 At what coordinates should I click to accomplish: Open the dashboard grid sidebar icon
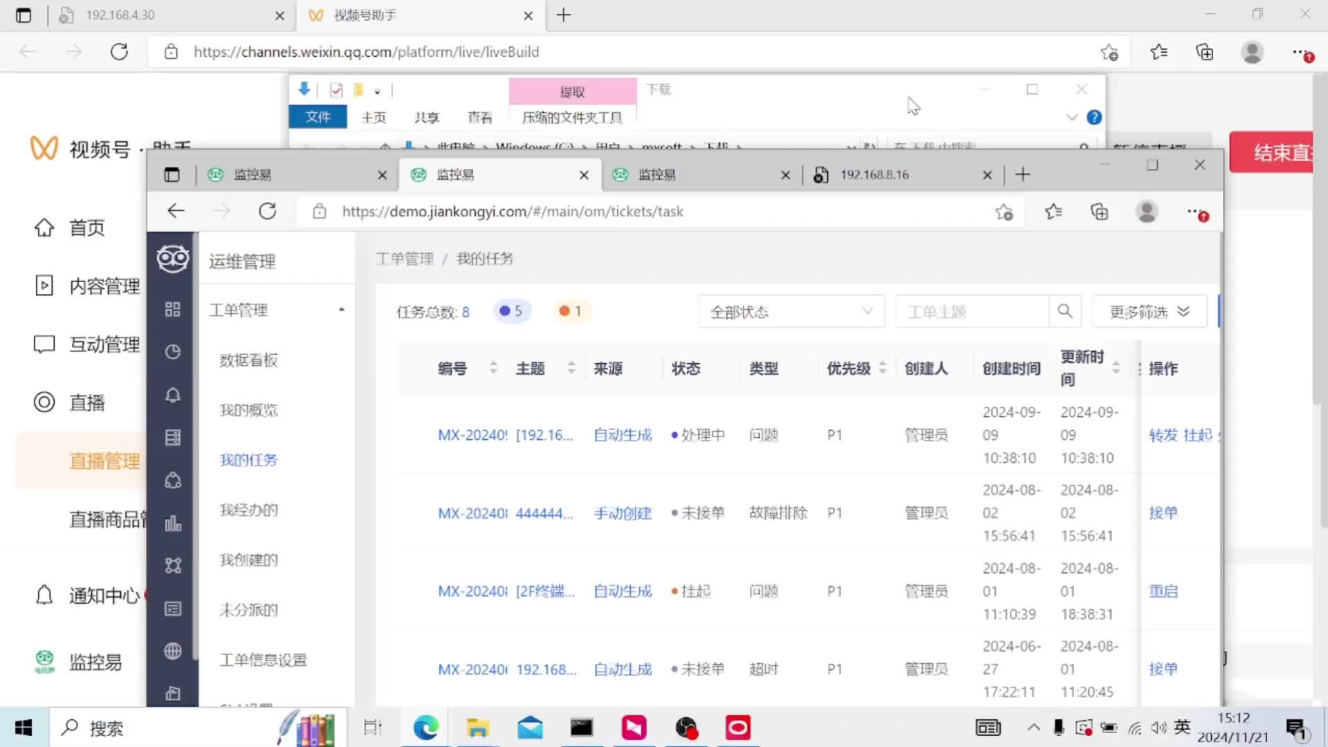(x=173, y=309)
